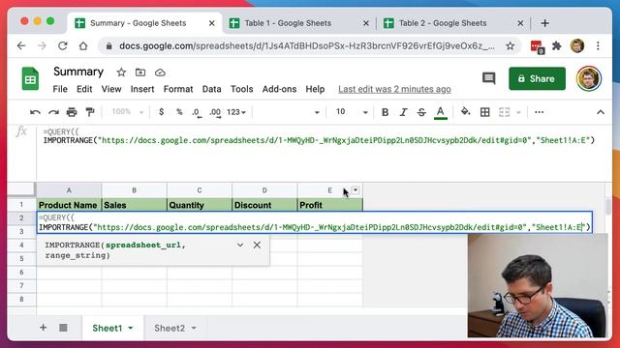Open the borders tool
620x348 pixels.
coord(484,112)
